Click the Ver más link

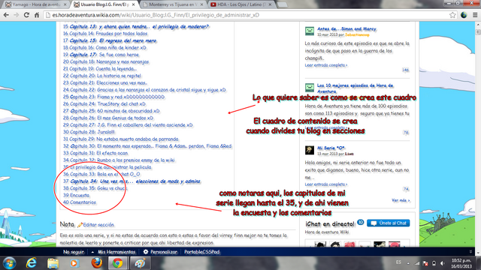401,200
